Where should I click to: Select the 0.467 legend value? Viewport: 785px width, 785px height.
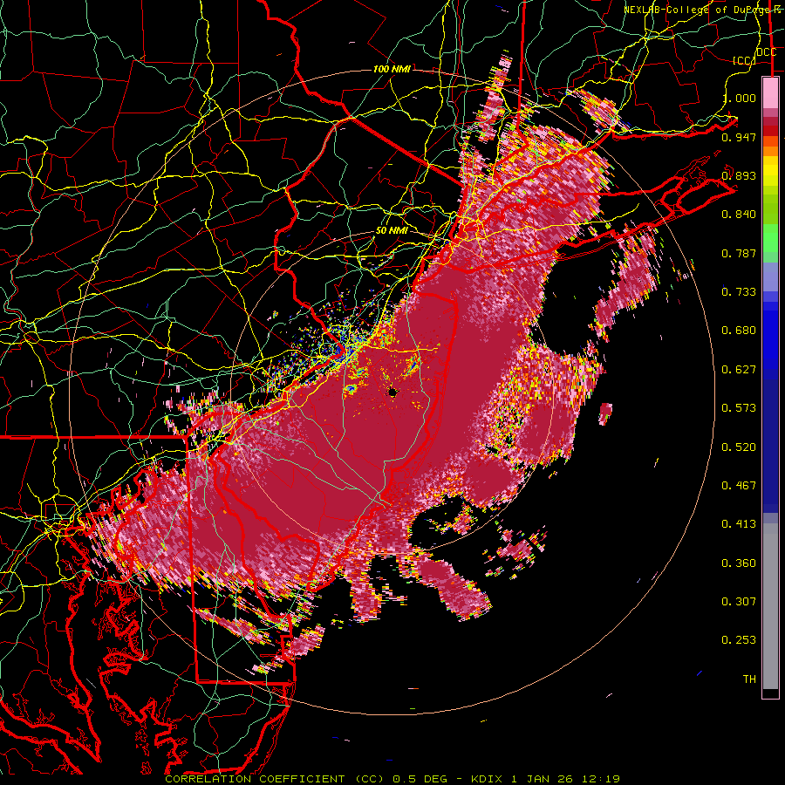[x=739, y=486]
